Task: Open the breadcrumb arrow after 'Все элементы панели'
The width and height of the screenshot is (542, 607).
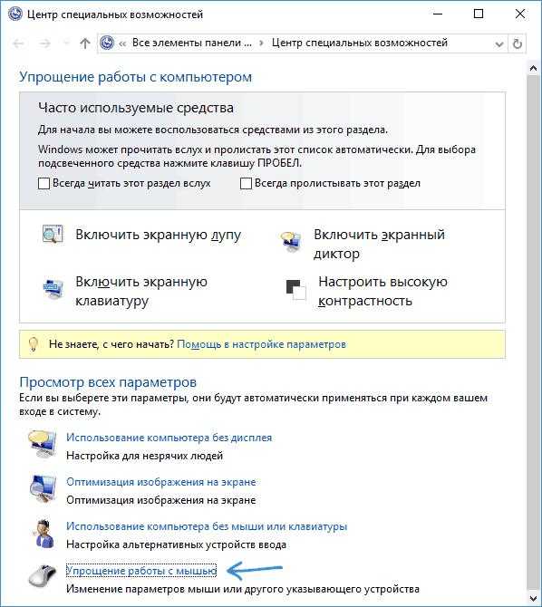Action: coord(261,43)
